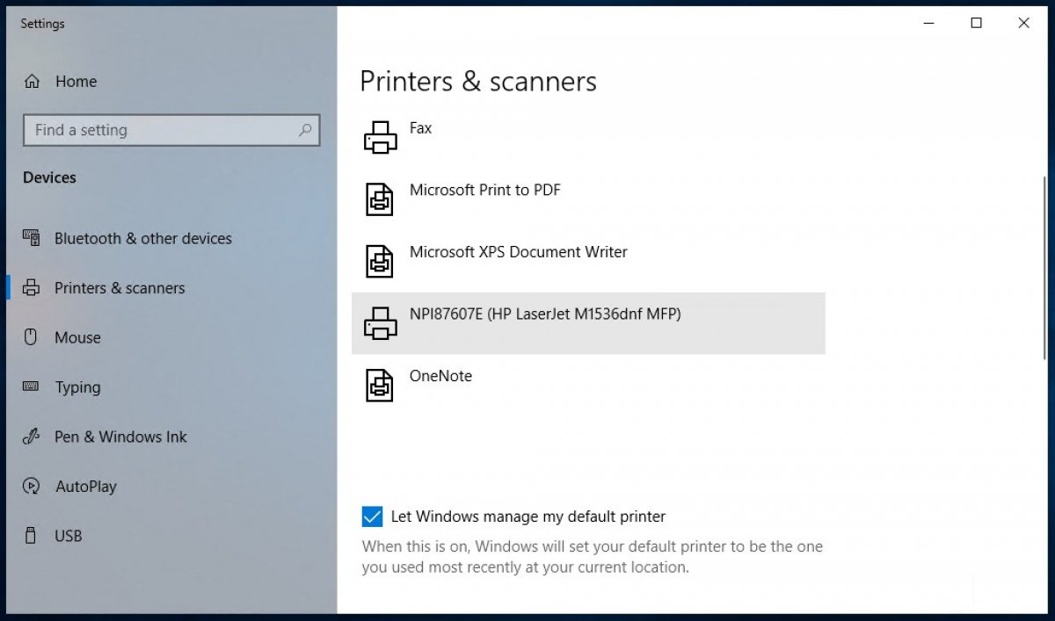Image resolution: width=1055 pixels, height=621 pixels.
Task: Select Microsoft XPS Document Writer
Action: (x=588, y=261)
